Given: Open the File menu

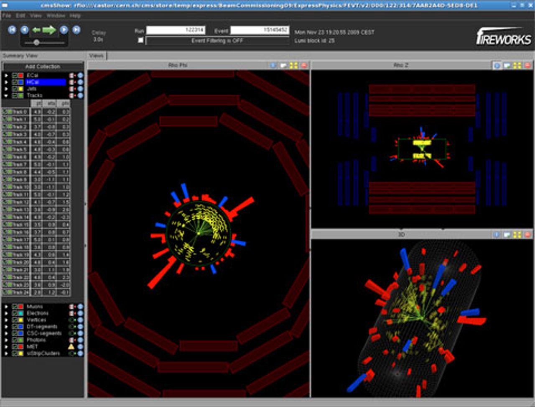Looking at the screenshot, I should point(7,15).
